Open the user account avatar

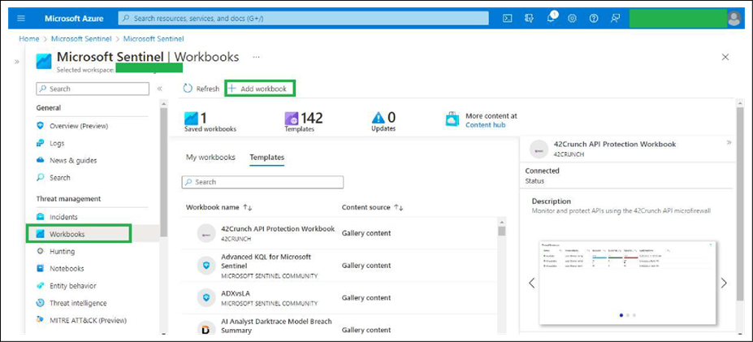[734, 18]
